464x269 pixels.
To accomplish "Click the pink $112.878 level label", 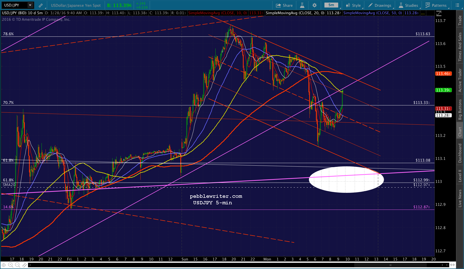I will [x=422, y=207].
